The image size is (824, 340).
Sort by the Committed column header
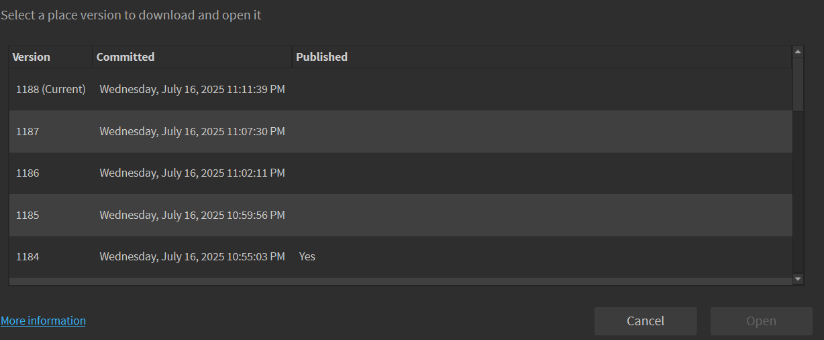pyautogui.click(x=125, y=57)
